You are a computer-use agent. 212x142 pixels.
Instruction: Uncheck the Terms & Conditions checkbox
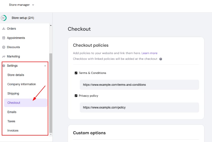click(76, 73)
